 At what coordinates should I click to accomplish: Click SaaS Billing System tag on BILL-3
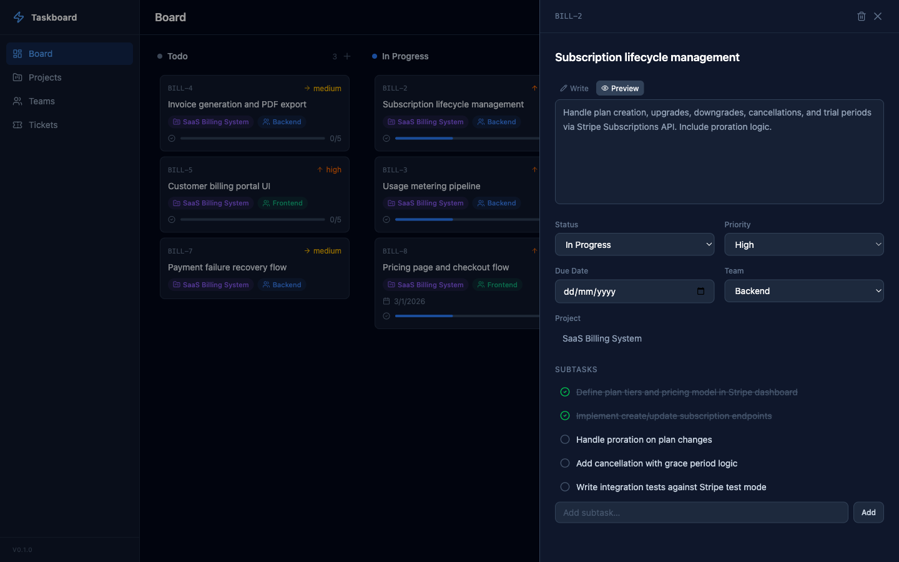pos(425,203)
